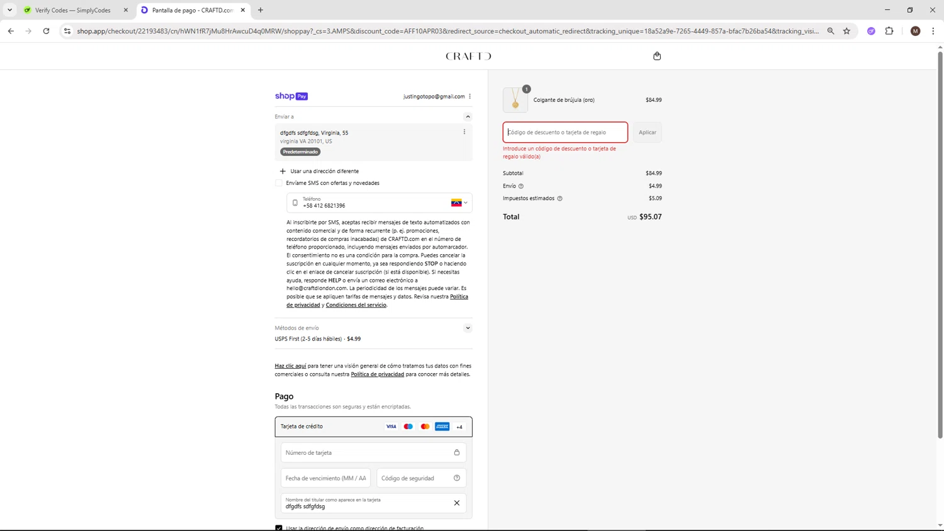Open Política de privacidad link near Haz clic
This screenshot has height=531, width=944.
click(x=377, y=374)
